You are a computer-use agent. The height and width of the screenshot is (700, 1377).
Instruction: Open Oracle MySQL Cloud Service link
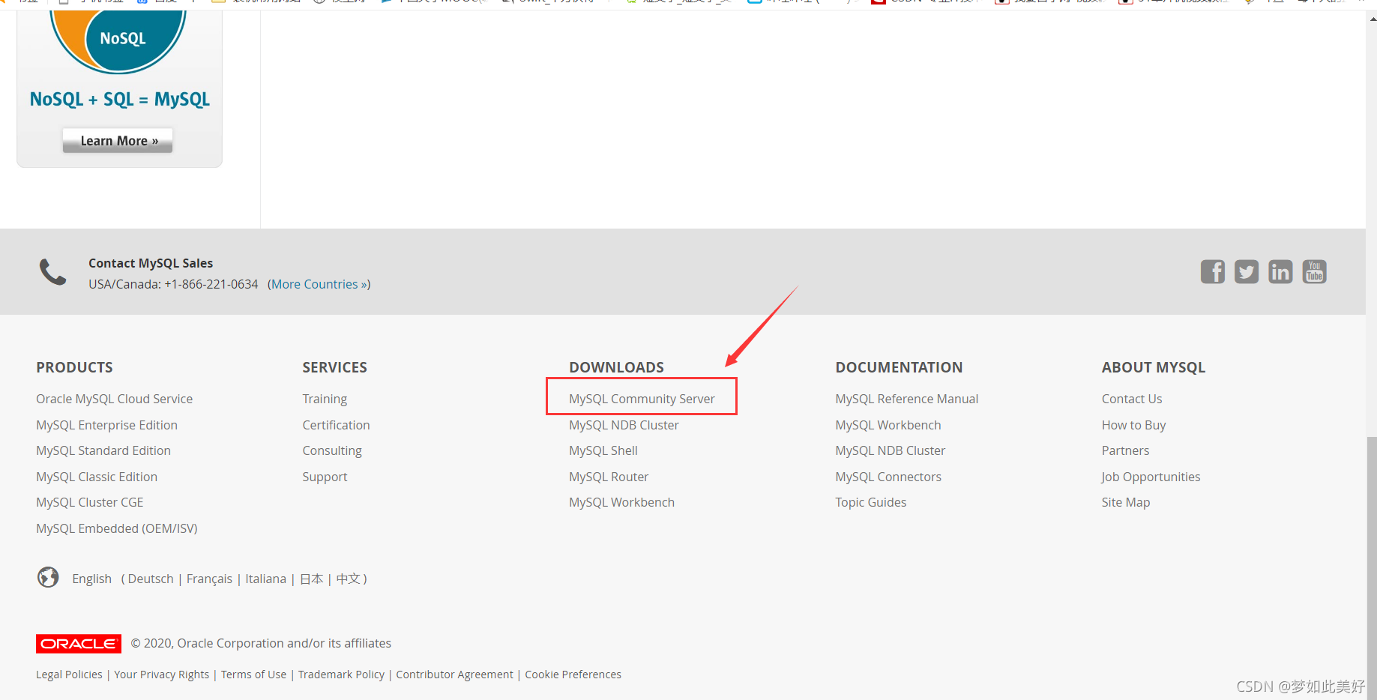pos(114,399)
